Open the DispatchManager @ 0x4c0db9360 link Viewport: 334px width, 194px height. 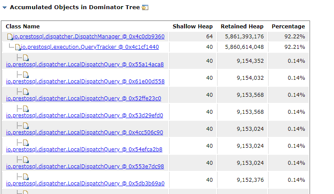click(89, 37)
